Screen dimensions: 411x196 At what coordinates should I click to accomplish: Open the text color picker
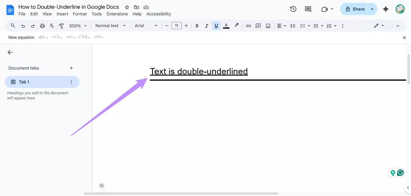[x=226, y=26]
